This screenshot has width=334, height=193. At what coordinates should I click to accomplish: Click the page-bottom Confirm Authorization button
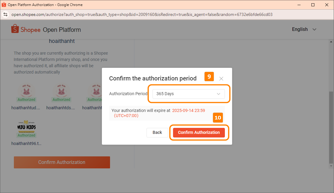[x=62, y=162]
